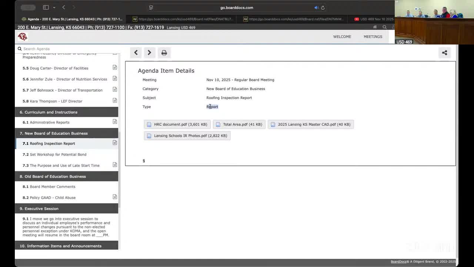Screen dimensions: 474x267
Task: Go to the WELCOME tab
Action: [342, 36]
